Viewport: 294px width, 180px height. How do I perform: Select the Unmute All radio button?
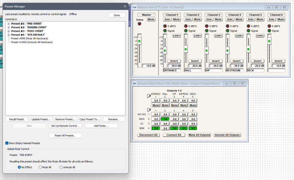coord(61,167)
